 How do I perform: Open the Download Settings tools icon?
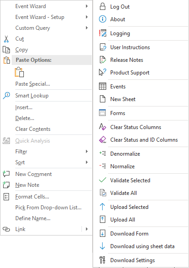pyautogui.click(x=103, y=260)
